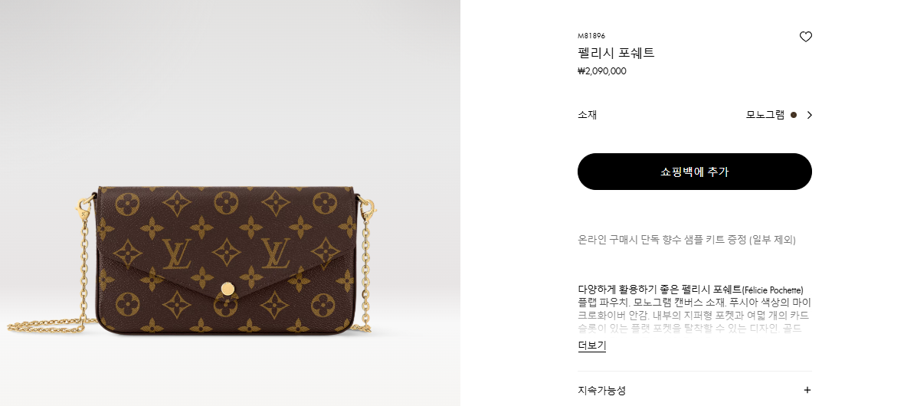
Task: Click the 펠리시 포쉐트 product title
Action: 616,53
